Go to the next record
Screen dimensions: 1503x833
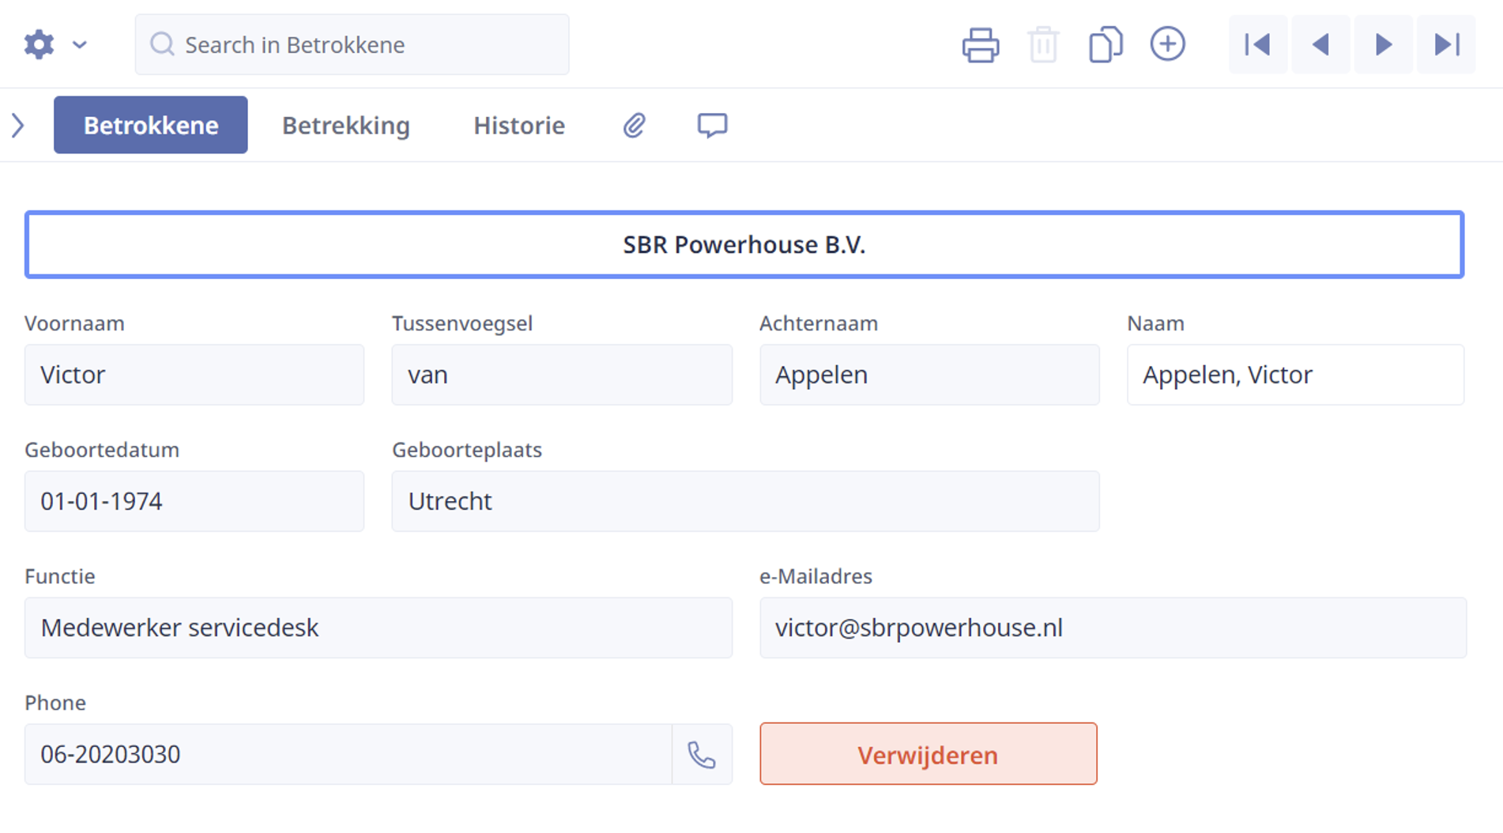coord(1383,44)
